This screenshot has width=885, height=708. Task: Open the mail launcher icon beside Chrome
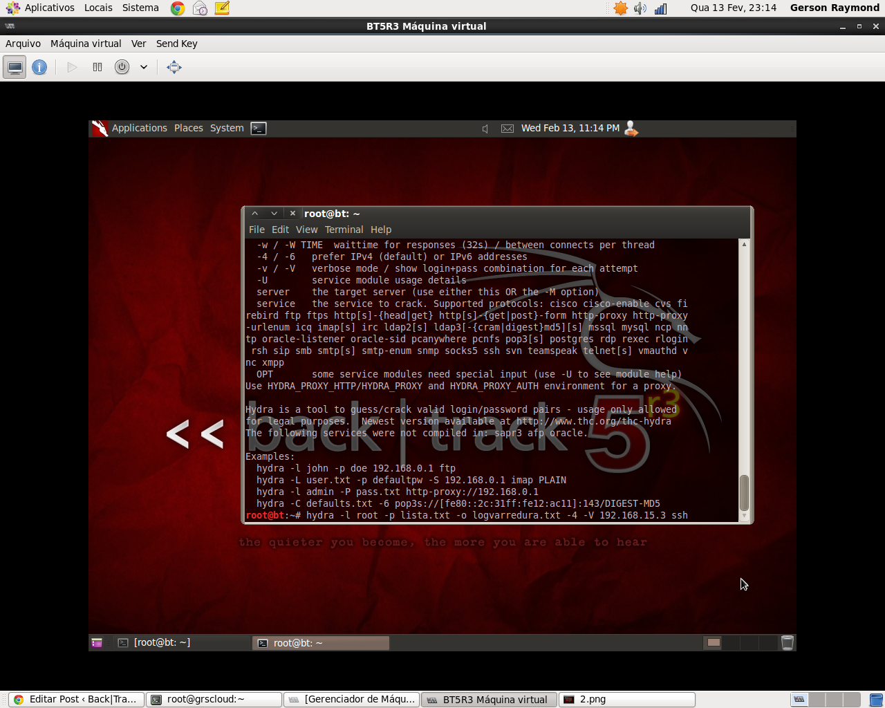[x=200, y=8]
